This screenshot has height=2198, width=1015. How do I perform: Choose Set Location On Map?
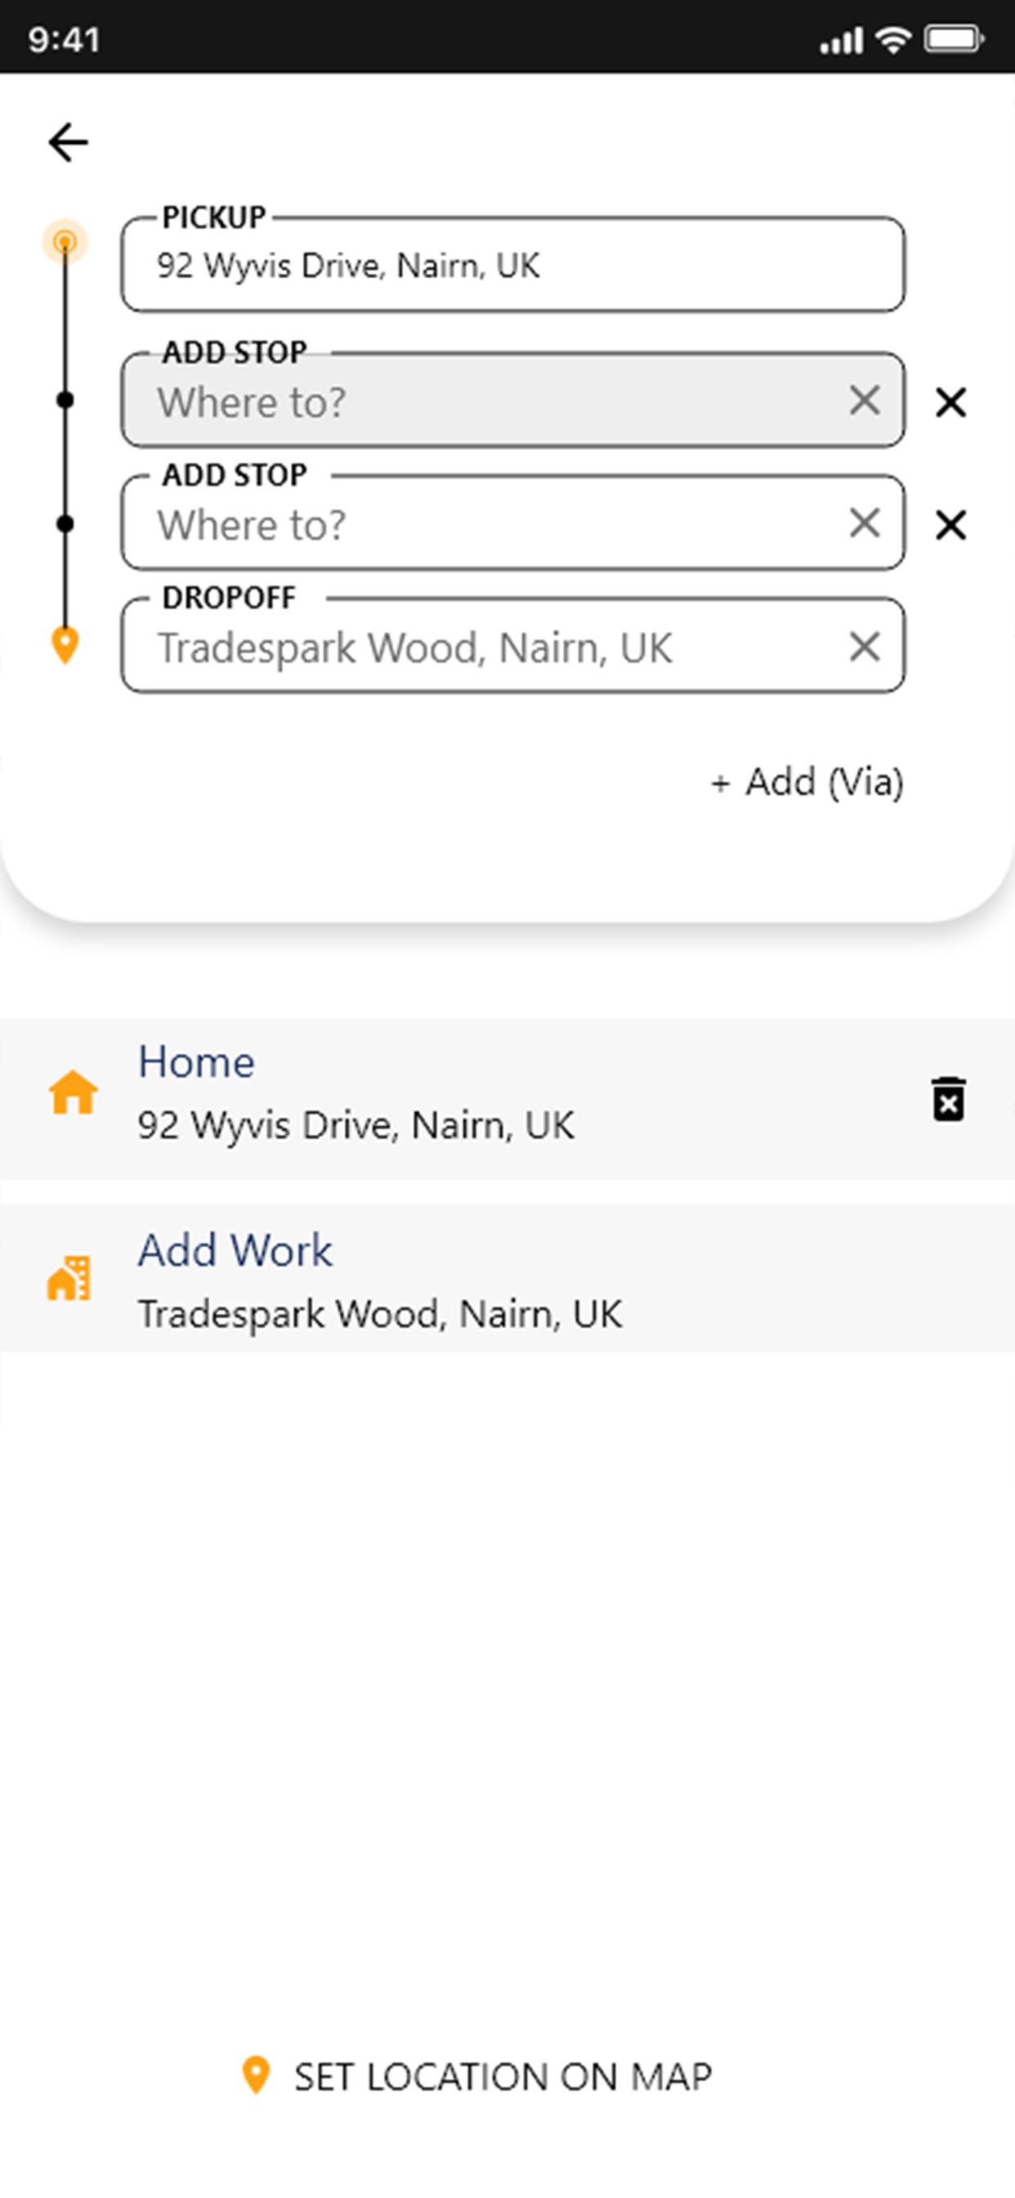tap(477, 2076)
